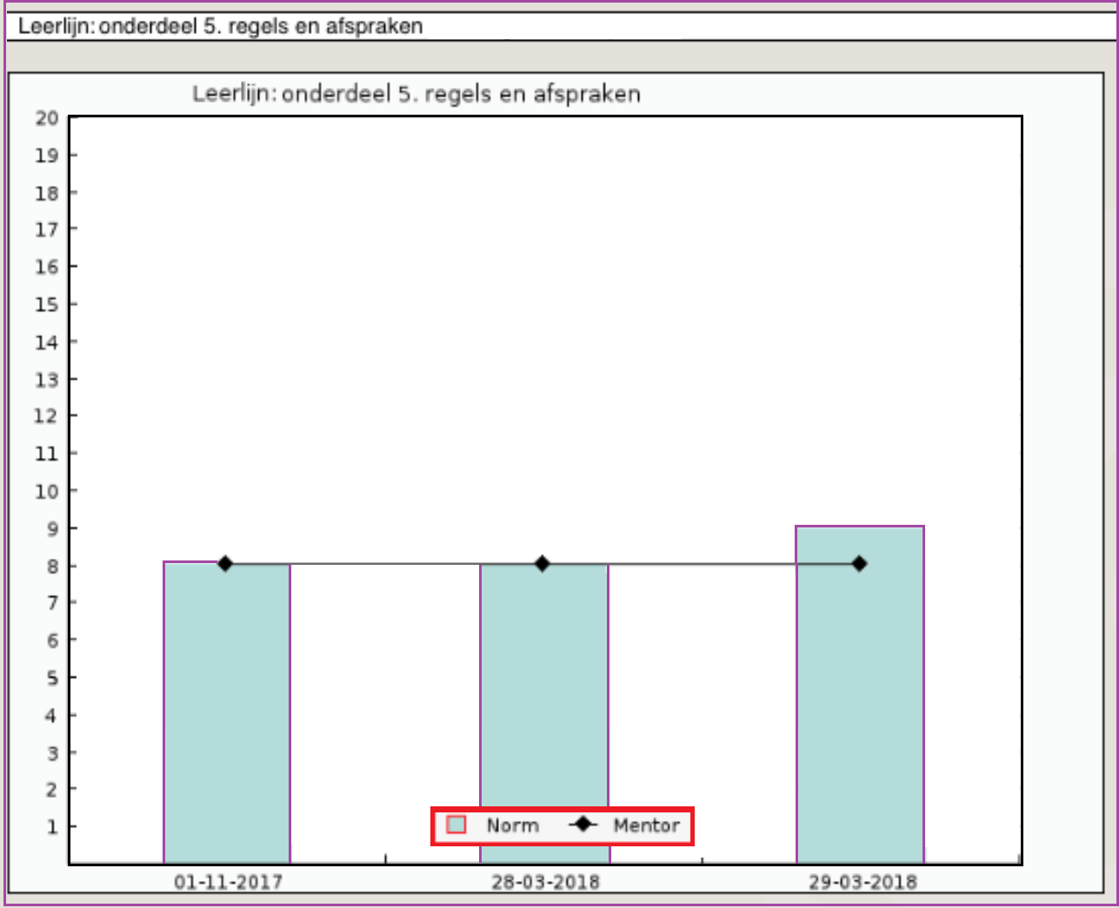Click the chart title inside the graph

[416, 94]
